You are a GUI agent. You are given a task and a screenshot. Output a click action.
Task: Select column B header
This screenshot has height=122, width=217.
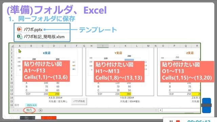[31, 46]
